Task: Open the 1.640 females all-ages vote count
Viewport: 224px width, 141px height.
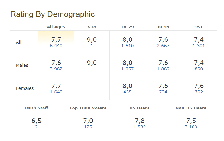Action: pos(56,92)
